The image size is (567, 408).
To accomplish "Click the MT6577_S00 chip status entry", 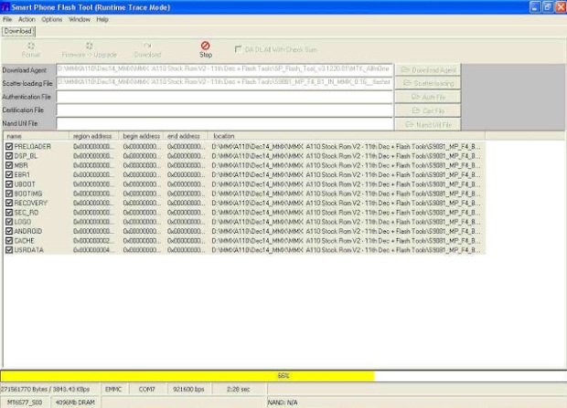I will point(25,403).
